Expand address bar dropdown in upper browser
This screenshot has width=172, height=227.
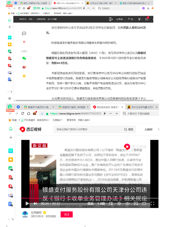tap(93, 8)
